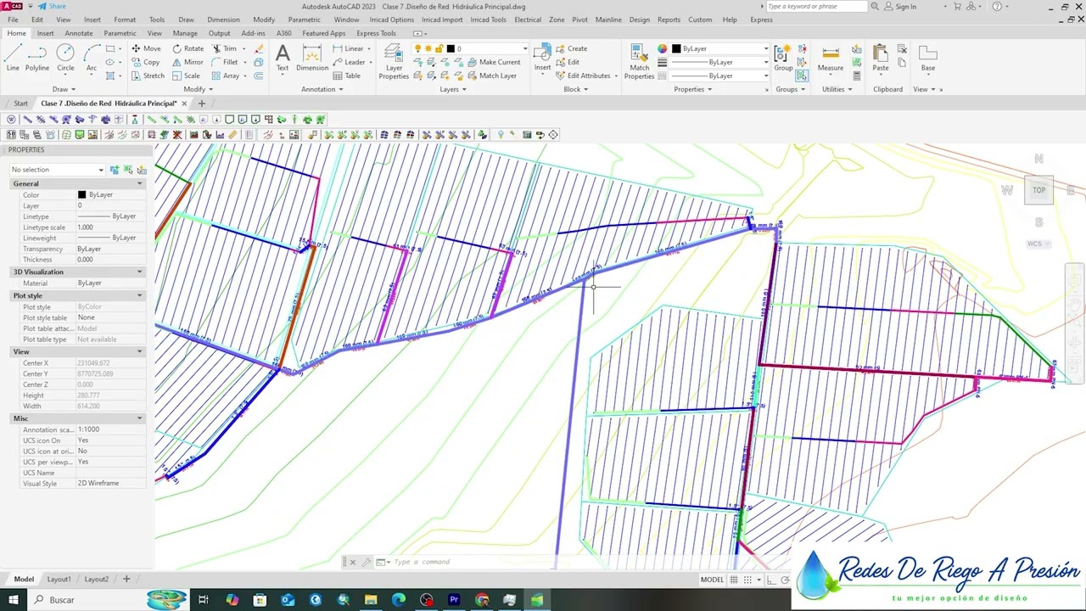Screen dimensions: 1086x611
Task: Click the Text annotation tool
Action: 282,58
